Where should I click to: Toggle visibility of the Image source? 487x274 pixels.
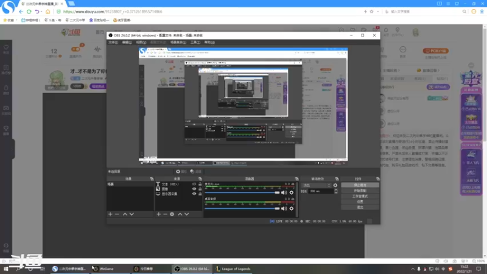coord(194,189)
